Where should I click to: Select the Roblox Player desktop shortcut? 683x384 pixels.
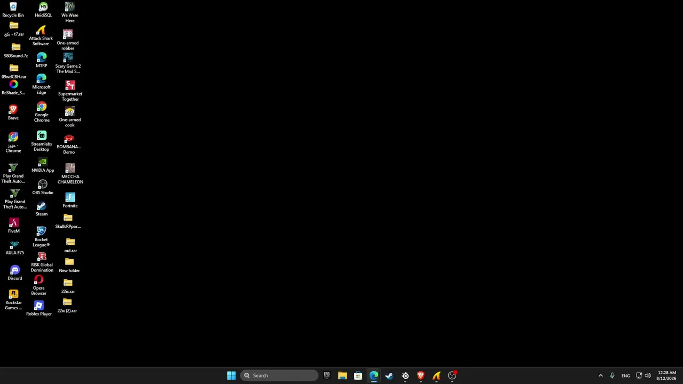(39, 308)
